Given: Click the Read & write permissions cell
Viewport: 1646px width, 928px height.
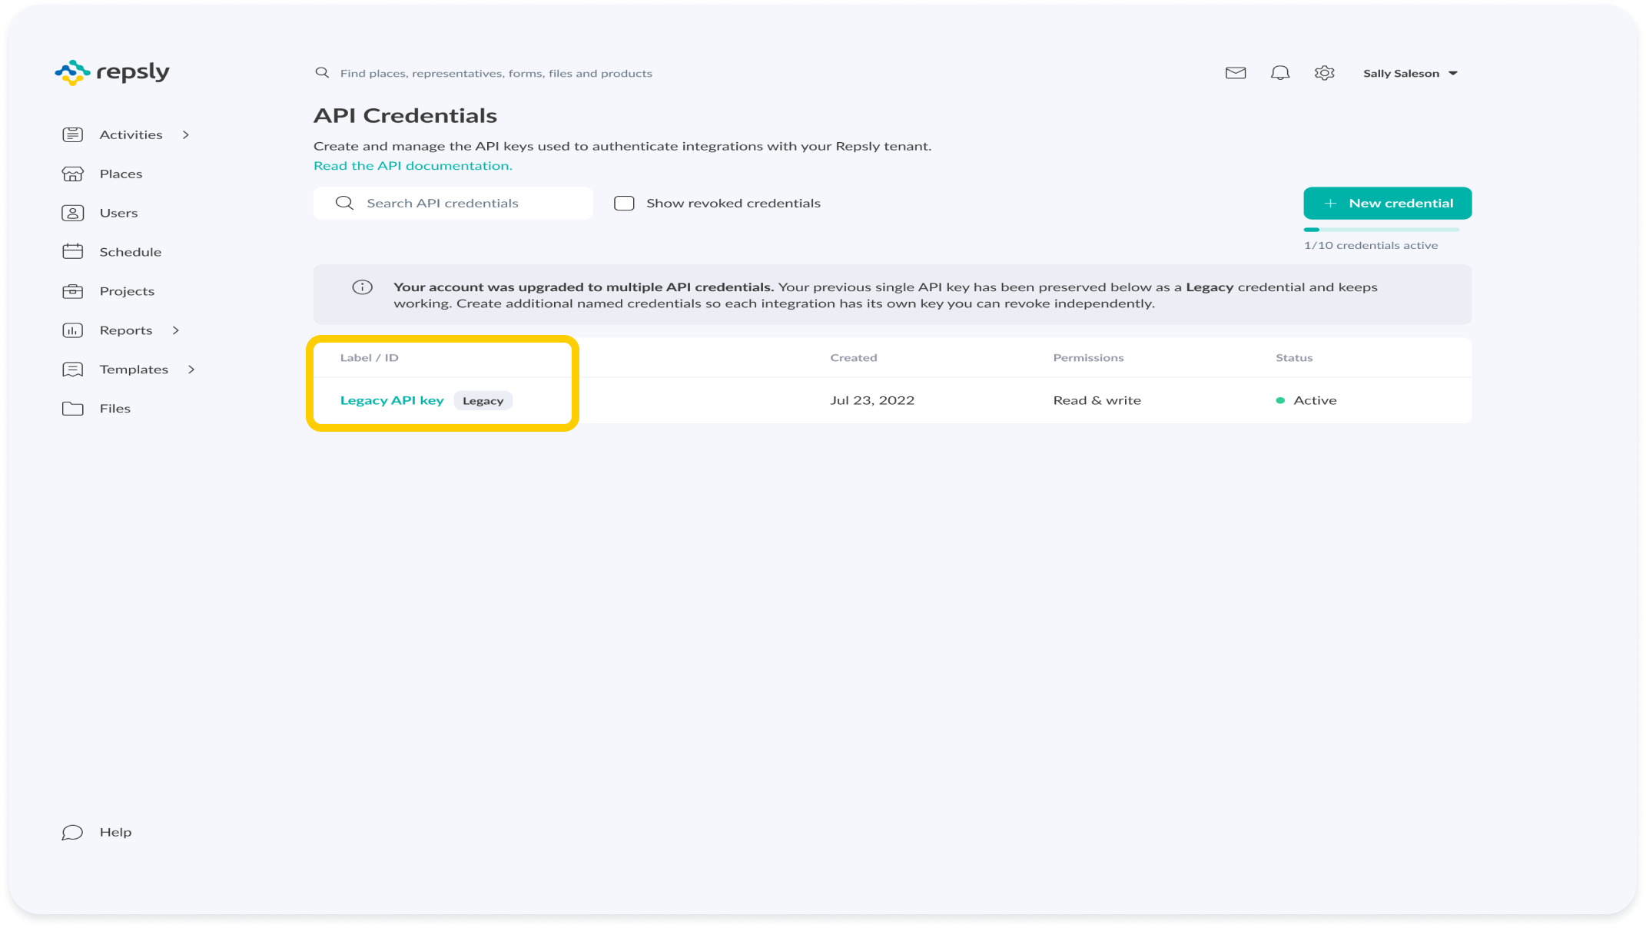Looking at the screenshot, I should tap(1097, 400).
